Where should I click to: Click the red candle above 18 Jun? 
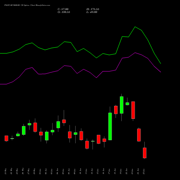point(116,110)
